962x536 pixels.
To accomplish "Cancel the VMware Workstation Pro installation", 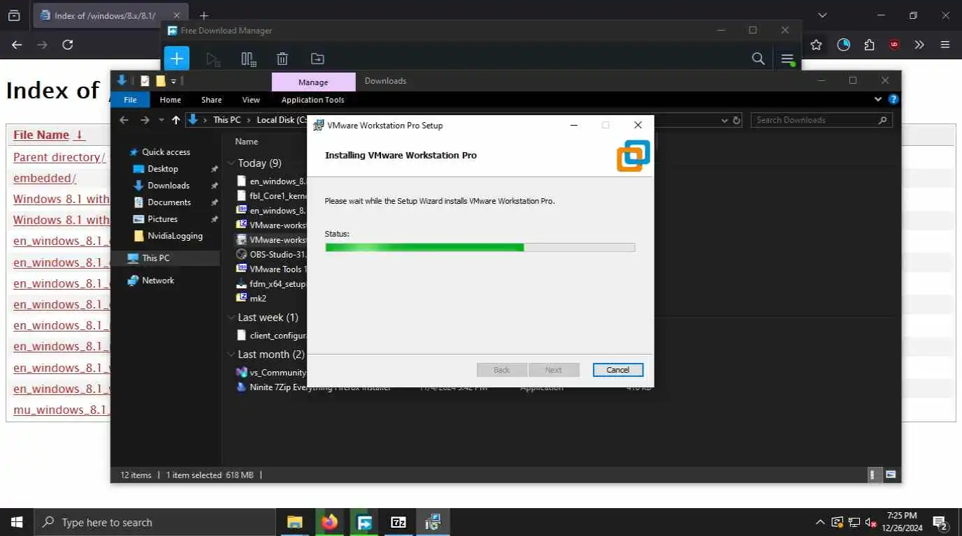I will pos(618,370).
